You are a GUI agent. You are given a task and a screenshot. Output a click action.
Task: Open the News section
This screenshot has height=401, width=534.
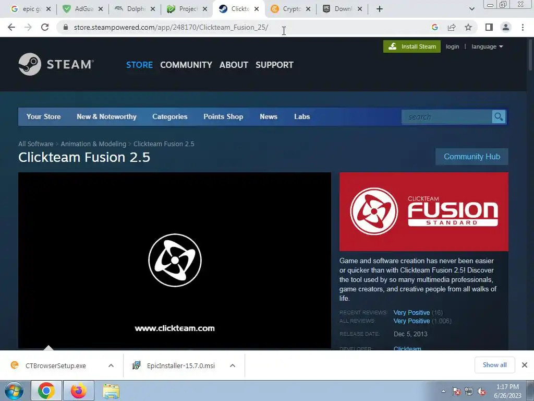point(269,116)
